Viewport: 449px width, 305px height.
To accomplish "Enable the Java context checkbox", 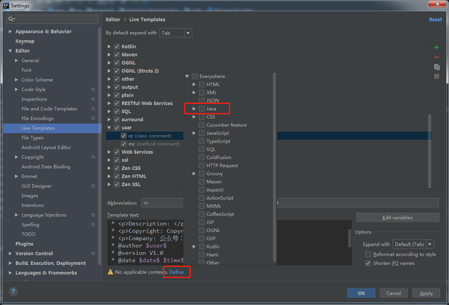I will 202,109.
